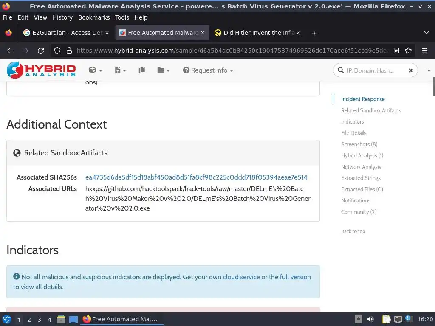Open the Help menu
This screenshot has height=326, width=435.
[141, 17]
